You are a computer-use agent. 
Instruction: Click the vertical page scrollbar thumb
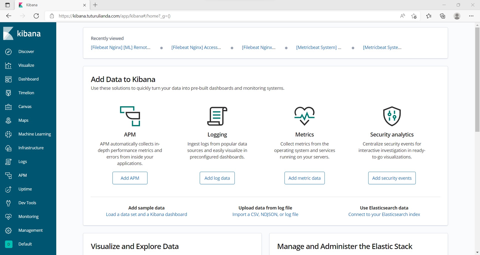point(477,79)
